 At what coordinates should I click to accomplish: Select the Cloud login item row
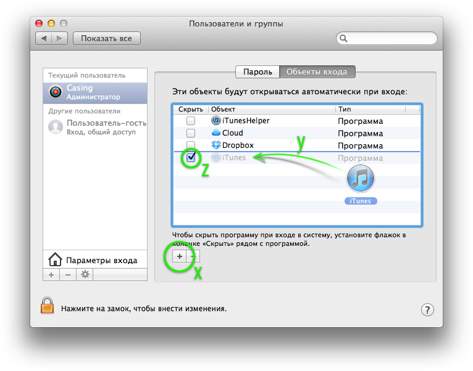297,133
